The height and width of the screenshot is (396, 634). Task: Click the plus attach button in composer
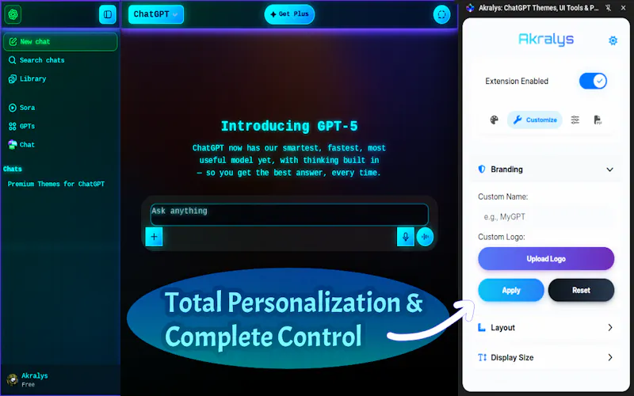154,237
